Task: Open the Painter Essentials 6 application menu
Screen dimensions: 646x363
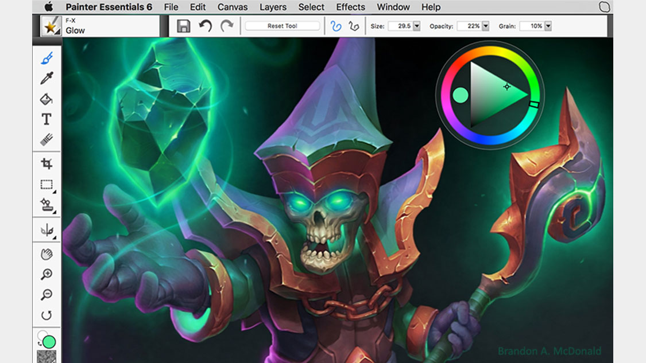Action: 109,7
